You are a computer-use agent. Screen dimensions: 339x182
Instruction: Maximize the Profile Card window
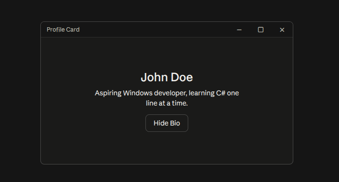coord(261,30)
